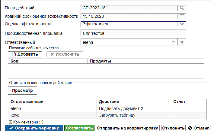Click the search magnifier icon for План действий
211x131 pixels.
coord(182,8)
